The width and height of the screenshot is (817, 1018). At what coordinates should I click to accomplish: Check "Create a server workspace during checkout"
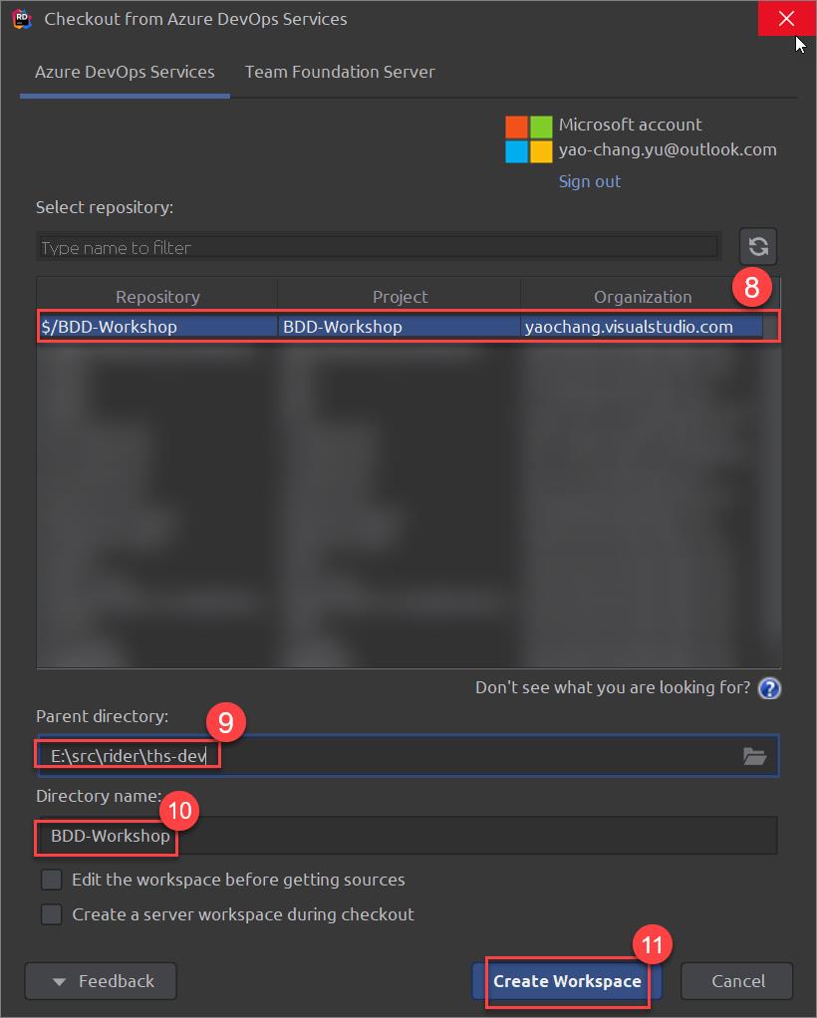(51, 914)
